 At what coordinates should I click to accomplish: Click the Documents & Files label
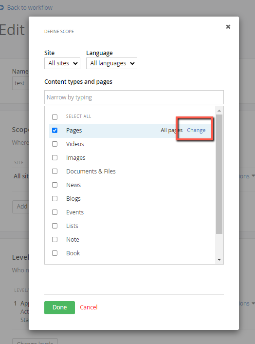tap(91, 172)
